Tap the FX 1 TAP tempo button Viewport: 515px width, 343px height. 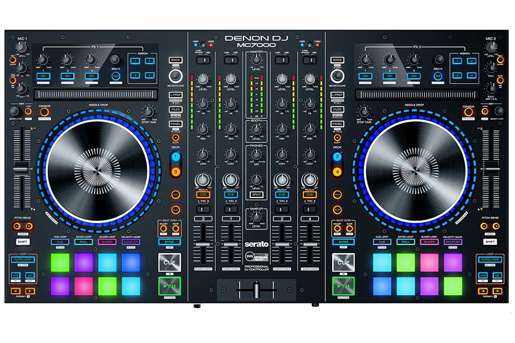click(116, 76)
